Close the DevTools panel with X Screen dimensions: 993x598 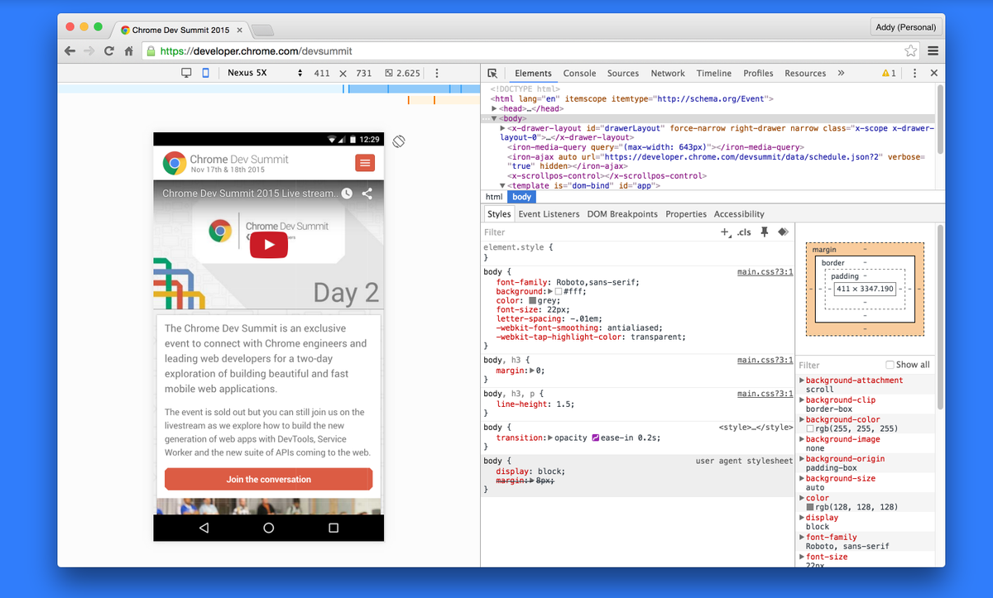(933, 73)
